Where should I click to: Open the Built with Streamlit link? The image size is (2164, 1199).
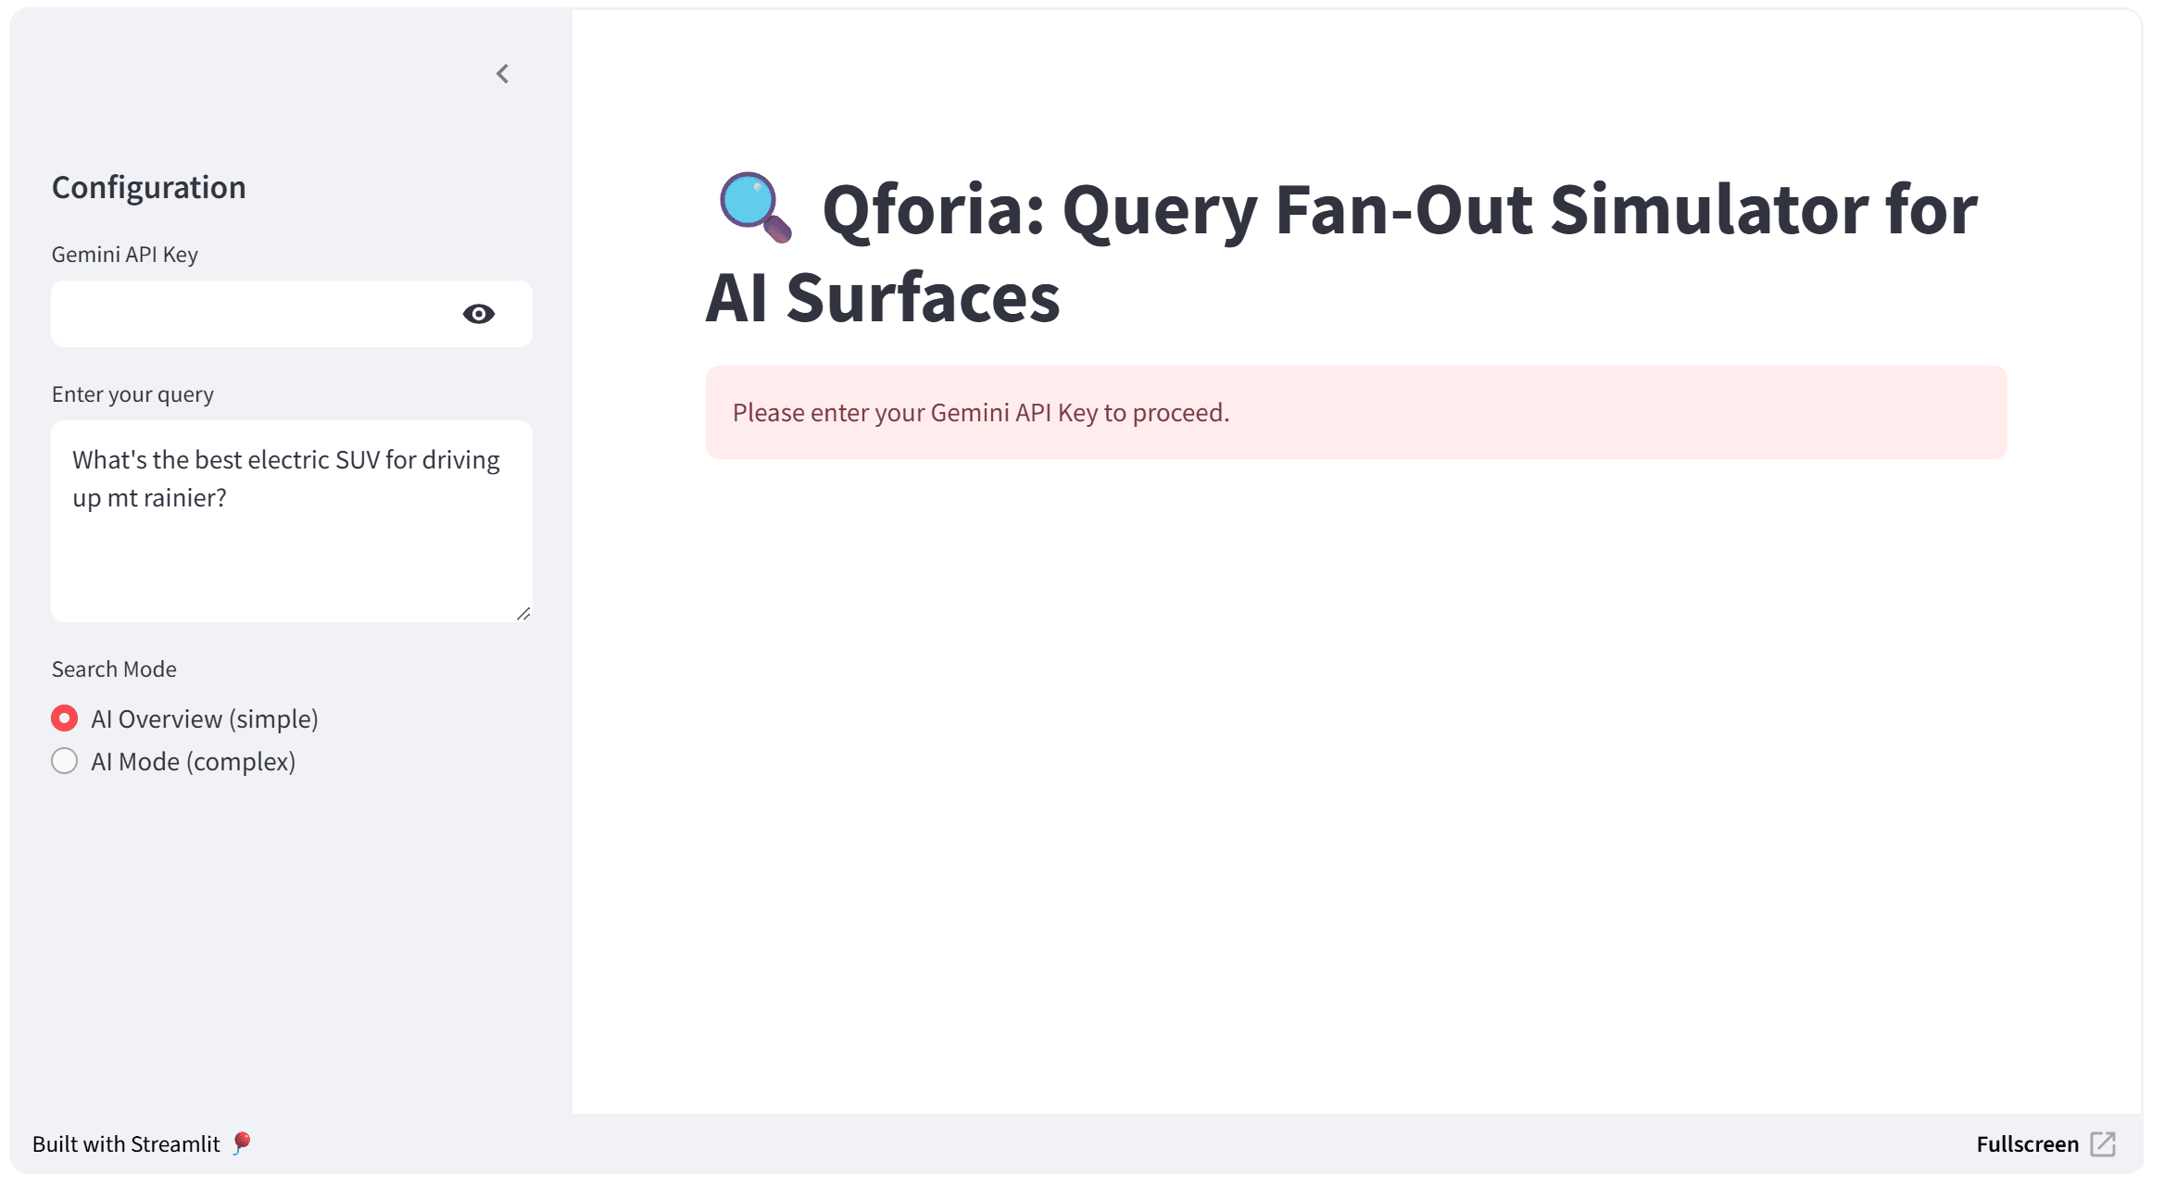pyautogui.click(x=126, y=1144)
